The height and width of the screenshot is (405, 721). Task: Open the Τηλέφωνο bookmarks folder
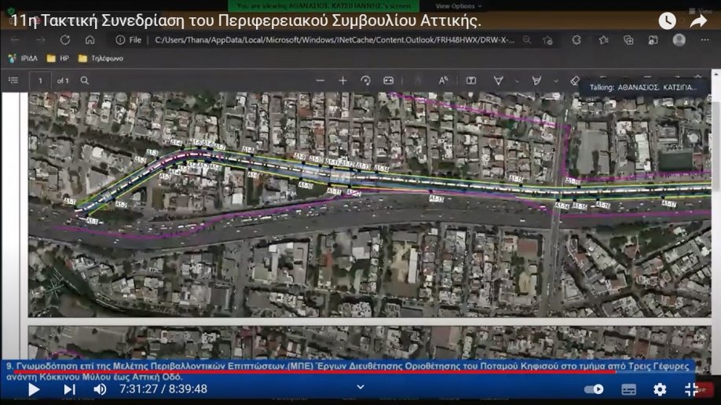(100, 58)
